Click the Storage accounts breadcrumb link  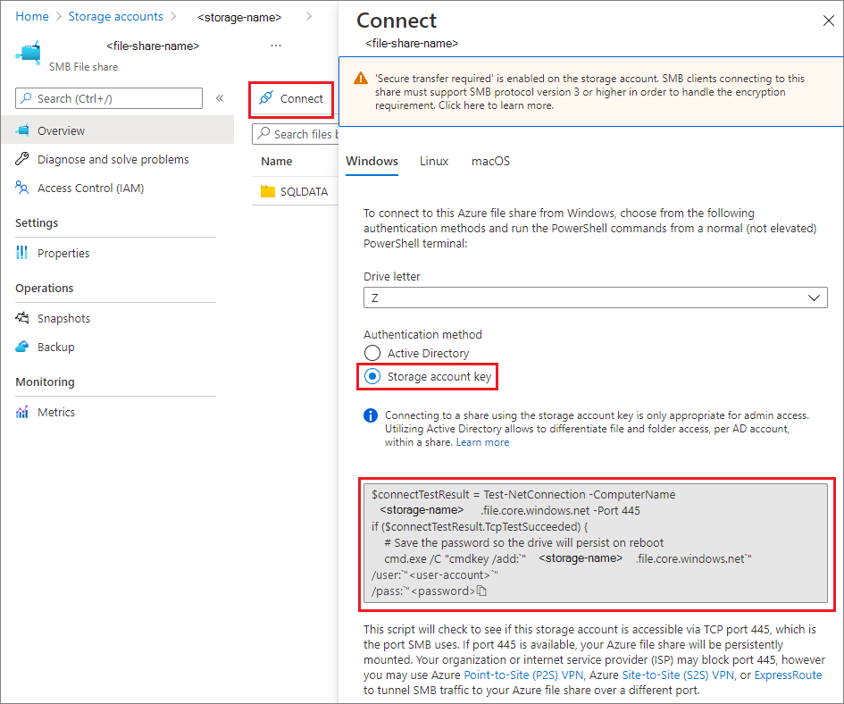115,15
